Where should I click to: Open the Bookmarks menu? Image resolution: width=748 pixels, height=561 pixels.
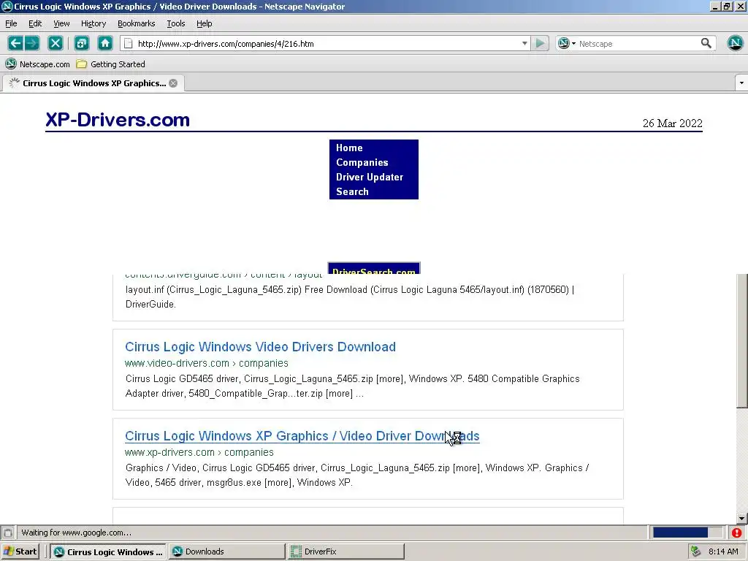[x=136, y=23]
